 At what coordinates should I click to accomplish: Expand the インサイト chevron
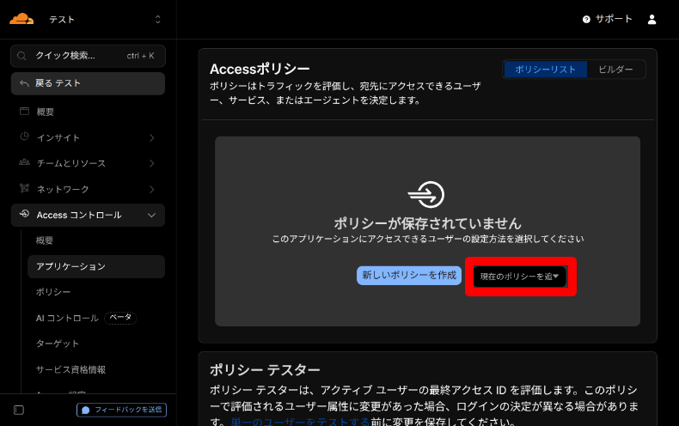pyautogui.click(x=151, y=137)
